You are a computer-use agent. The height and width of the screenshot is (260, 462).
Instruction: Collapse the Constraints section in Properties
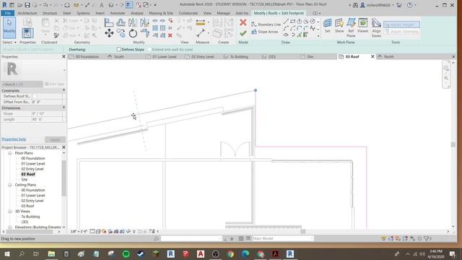point(64,90)
